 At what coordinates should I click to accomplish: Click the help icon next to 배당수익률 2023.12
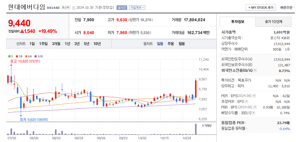point(254,113)
